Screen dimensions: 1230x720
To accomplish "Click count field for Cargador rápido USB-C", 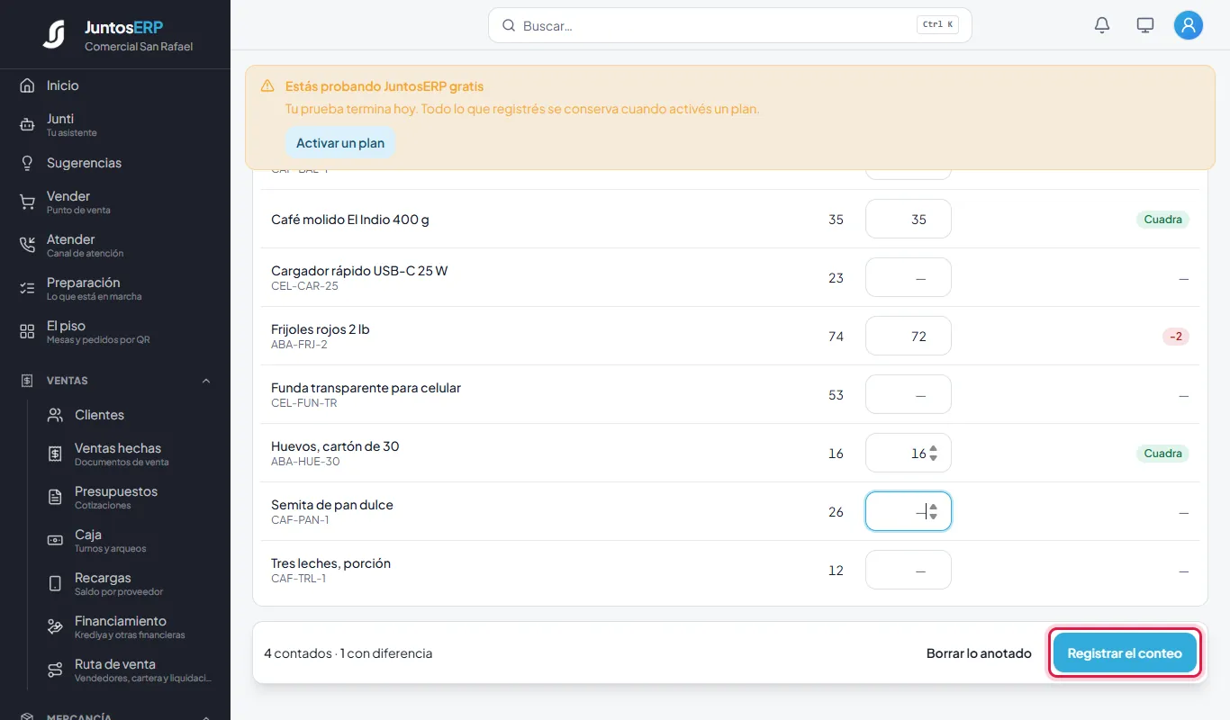I will 909,277.
